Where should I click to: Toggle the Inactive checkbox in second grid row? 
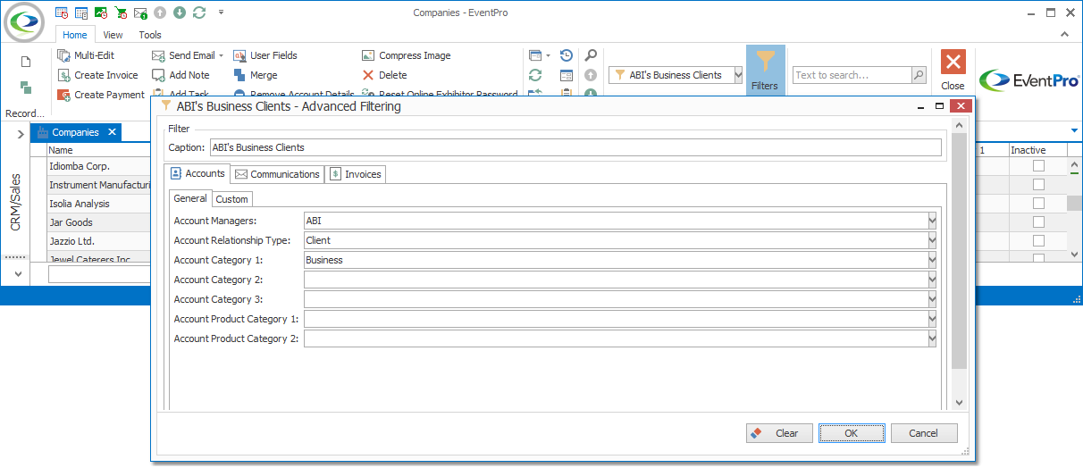coord(1038,185)
